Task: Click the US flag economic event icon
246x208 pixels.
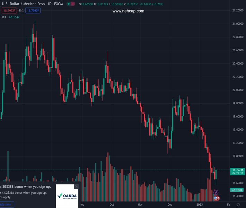Action: click(x=216, y=198)
